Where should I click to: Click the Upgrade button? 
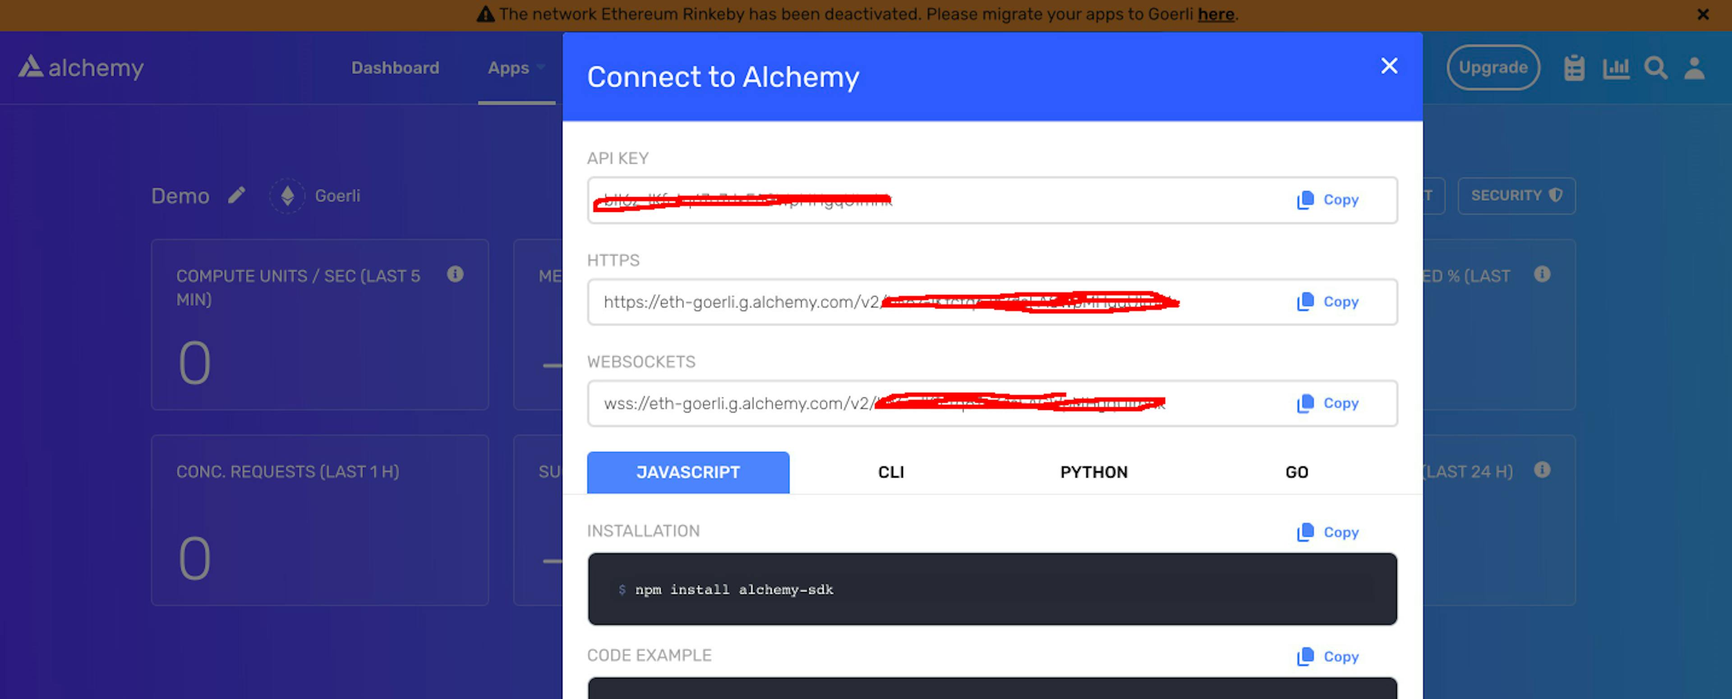(x=1493, y=66)
